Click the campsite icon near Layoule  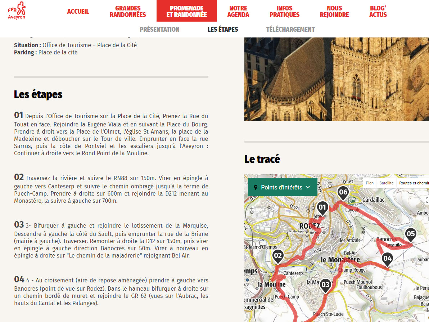click(352, 201)
